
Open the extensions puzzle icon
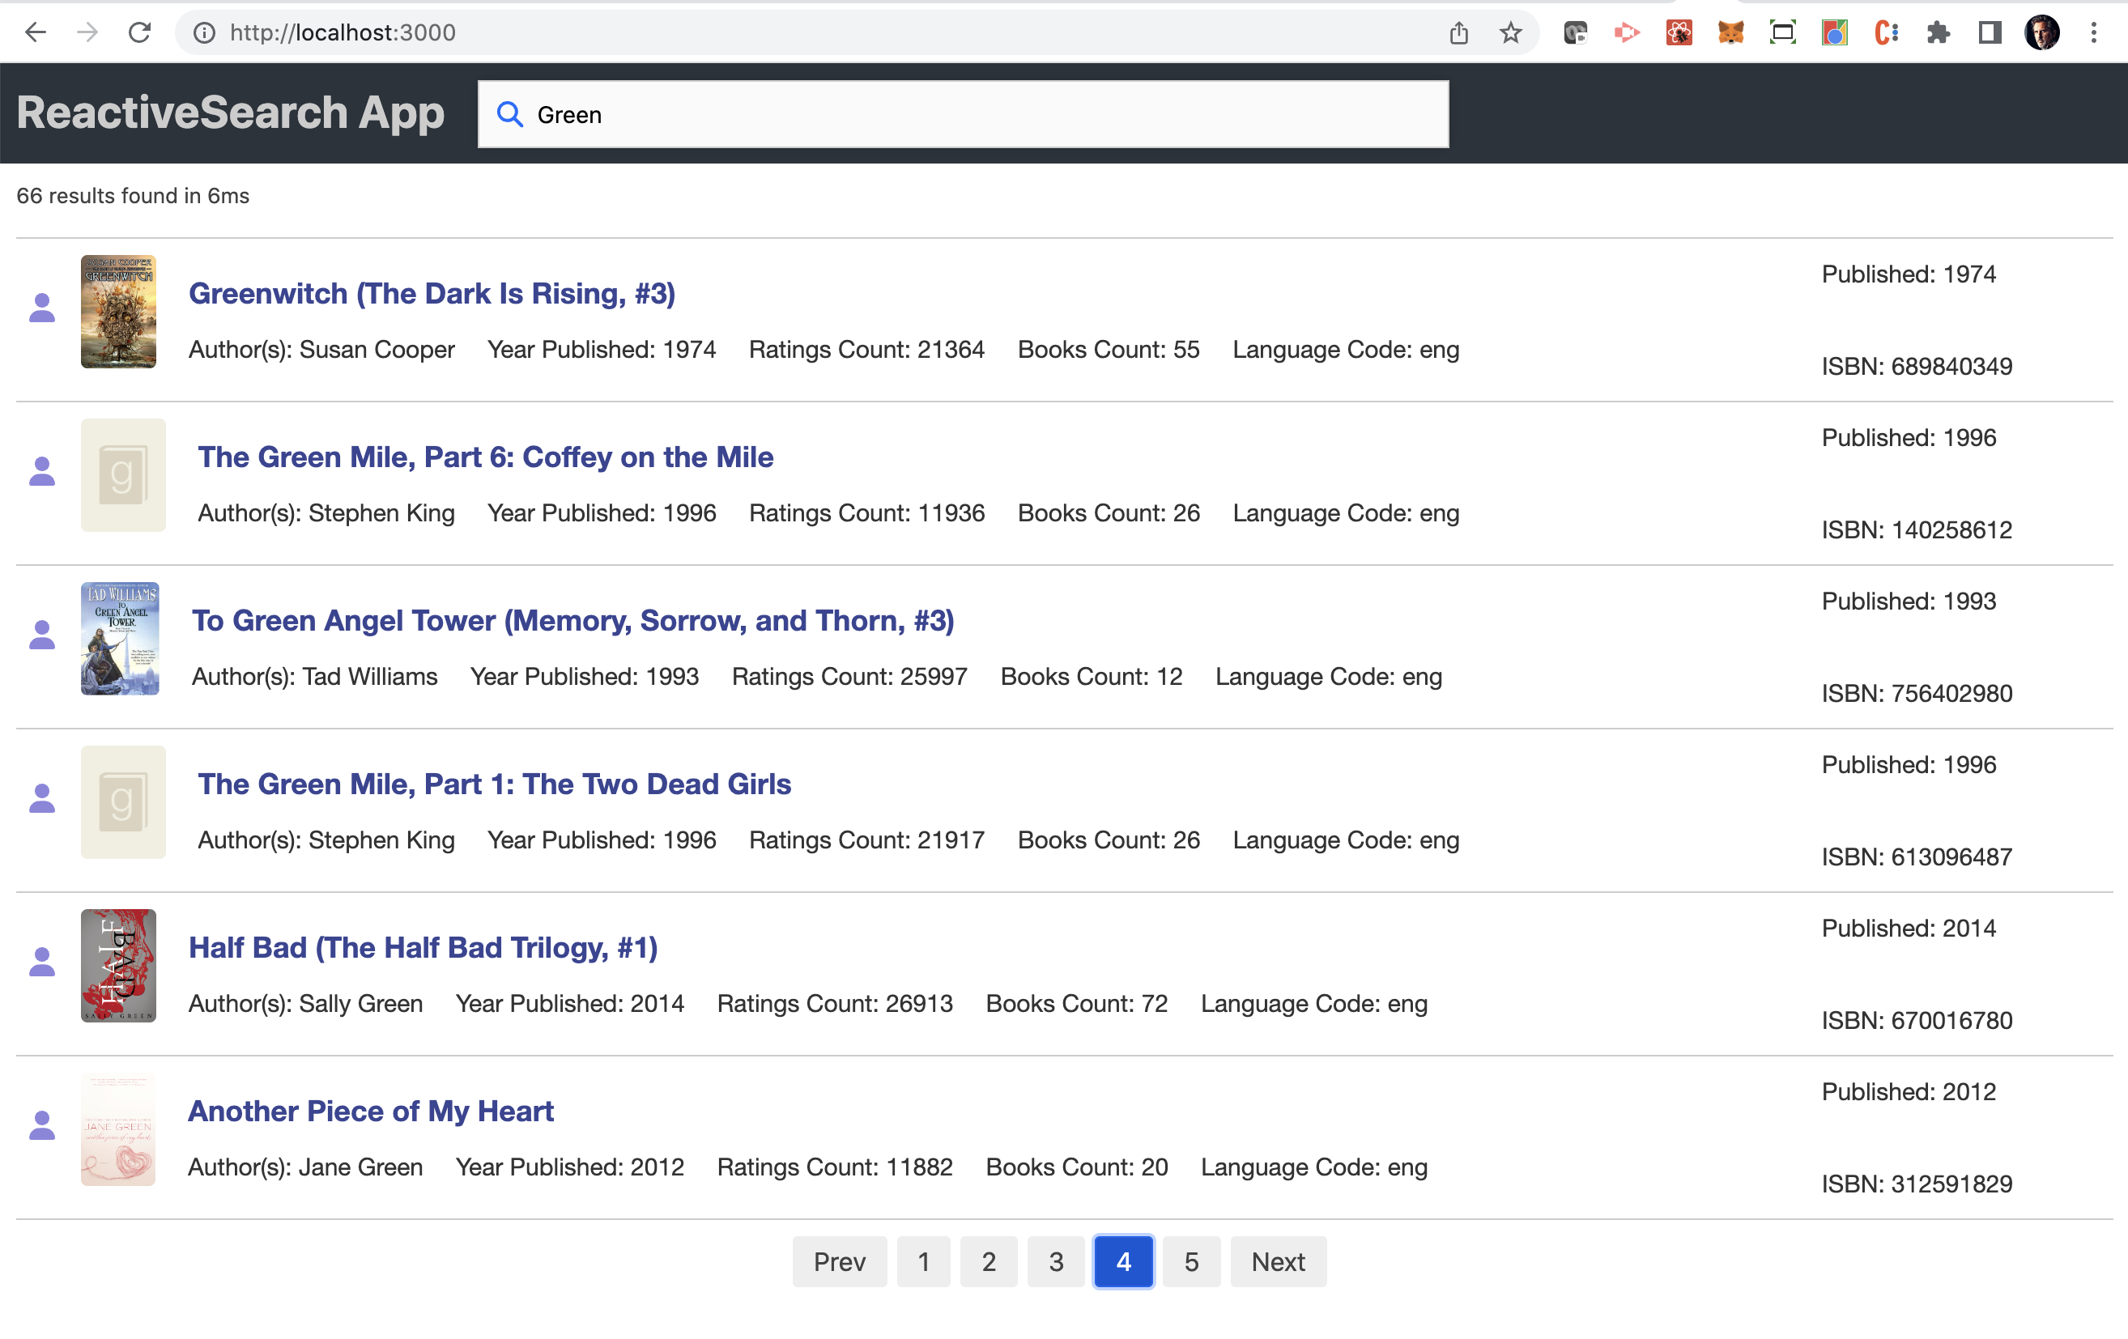(x=1938, y=32)
